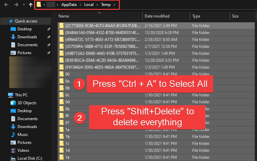The height and width of the screenshot is (161, 257).
Task: Click the pin icon beside Desktop
Action: [x=49, y=29]
